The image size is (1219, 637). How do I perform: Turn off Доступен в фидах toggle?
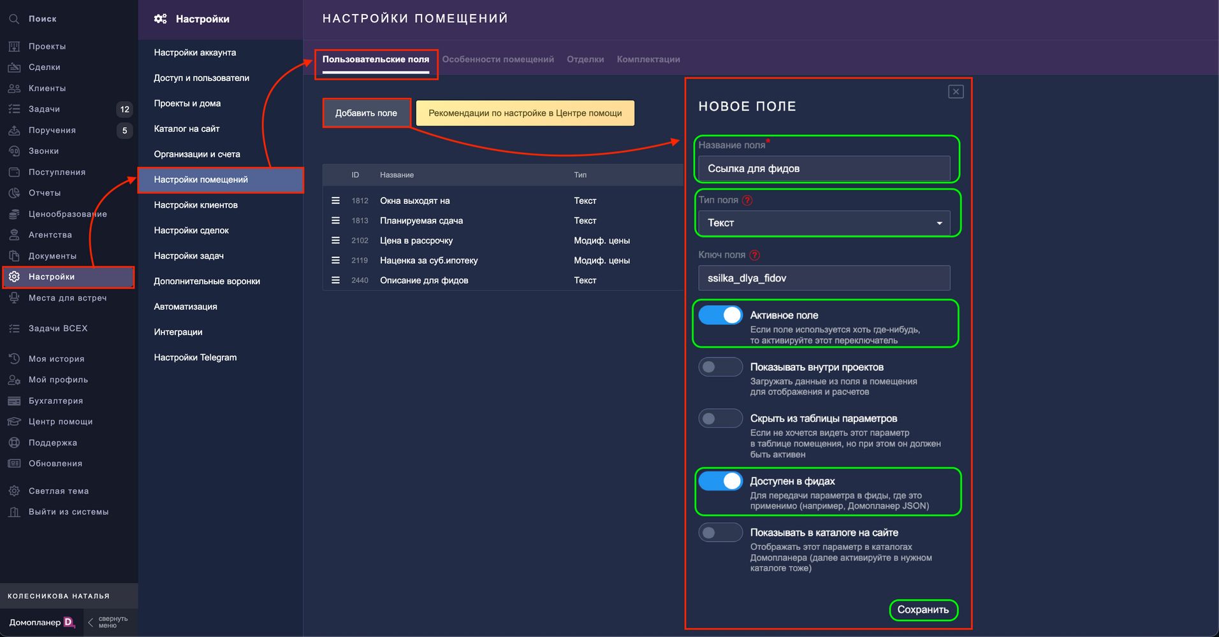(x=720, y=481)
